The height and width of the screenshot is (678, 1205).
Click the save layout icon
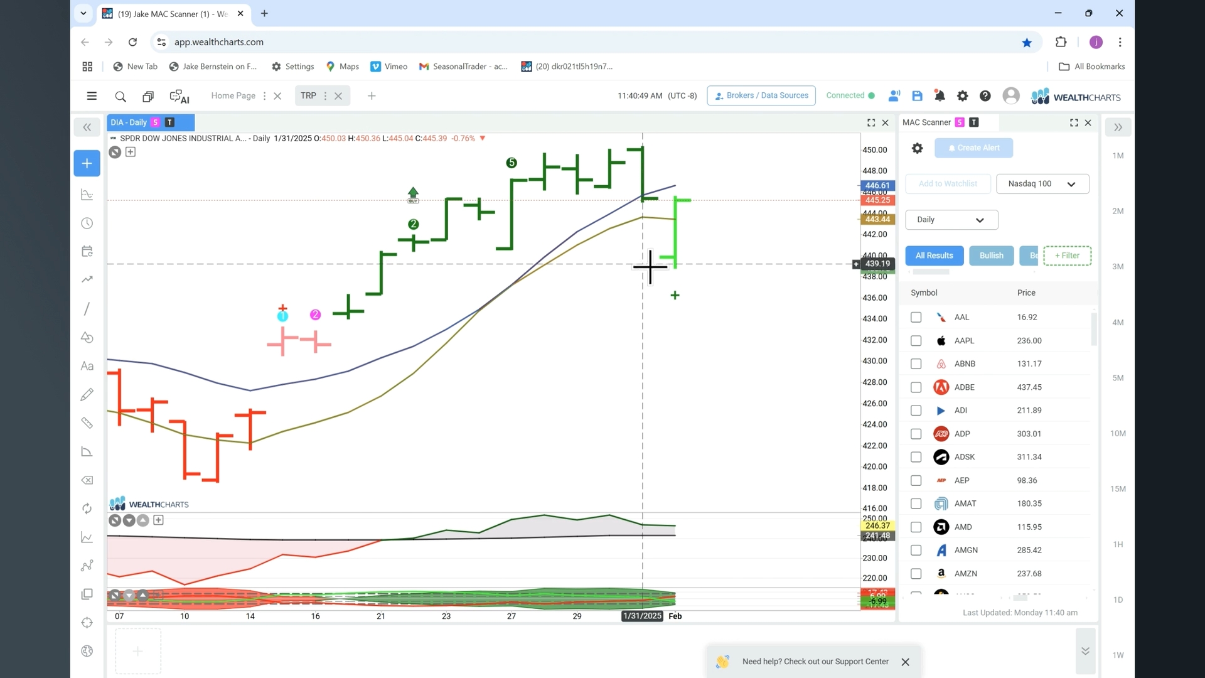[x=917, y=96]
